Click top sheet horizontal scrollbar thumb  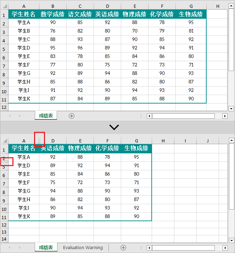tap(183, 116)
